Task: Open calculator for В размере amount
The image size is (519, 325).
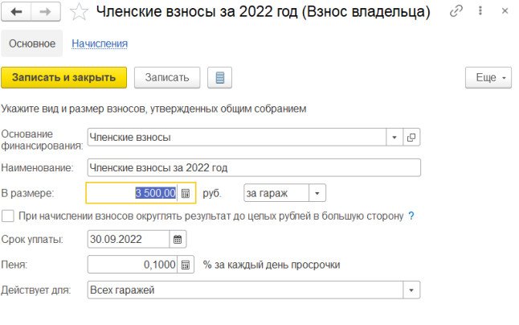Action: (x=186, y=193)
